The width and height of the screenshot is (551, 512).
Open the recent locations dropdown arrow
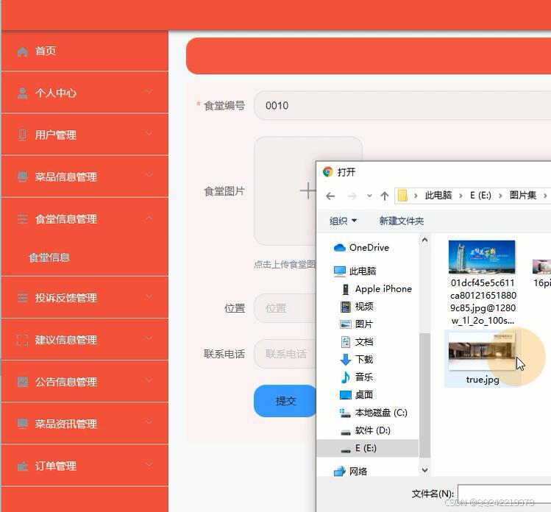(x=369, y=196)
